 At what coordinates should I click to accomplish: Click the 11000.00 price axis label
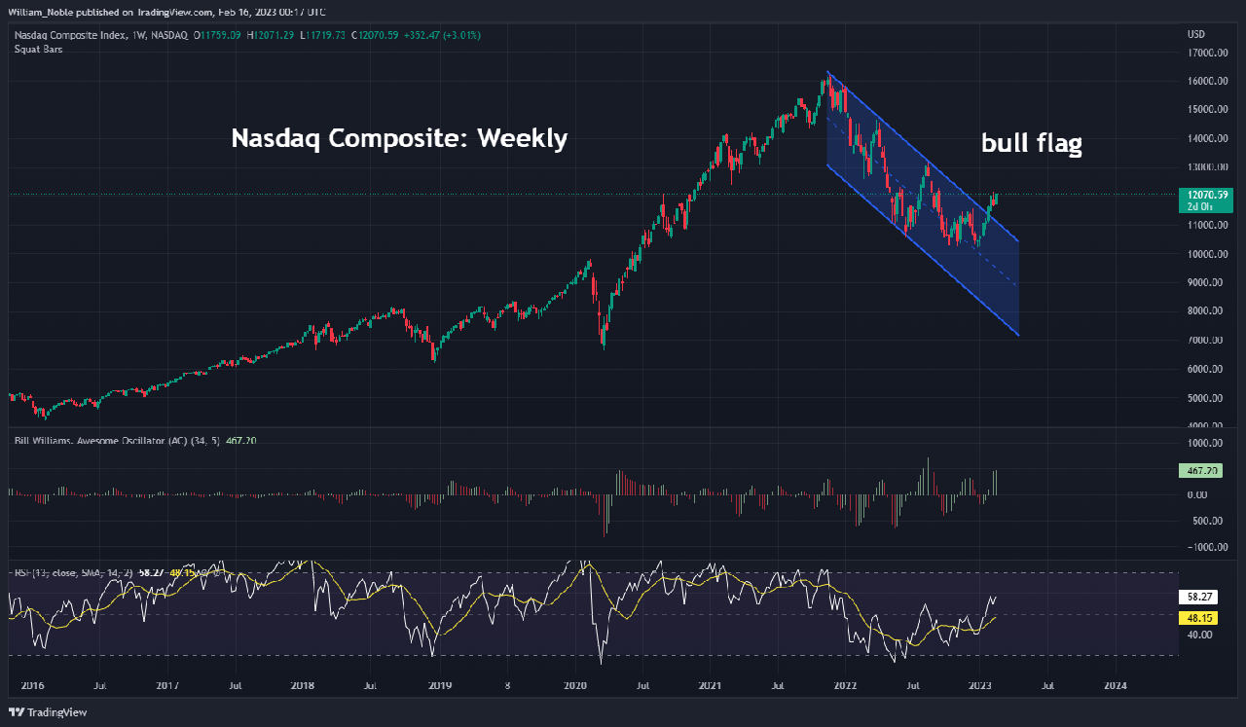coord(1205,226)
